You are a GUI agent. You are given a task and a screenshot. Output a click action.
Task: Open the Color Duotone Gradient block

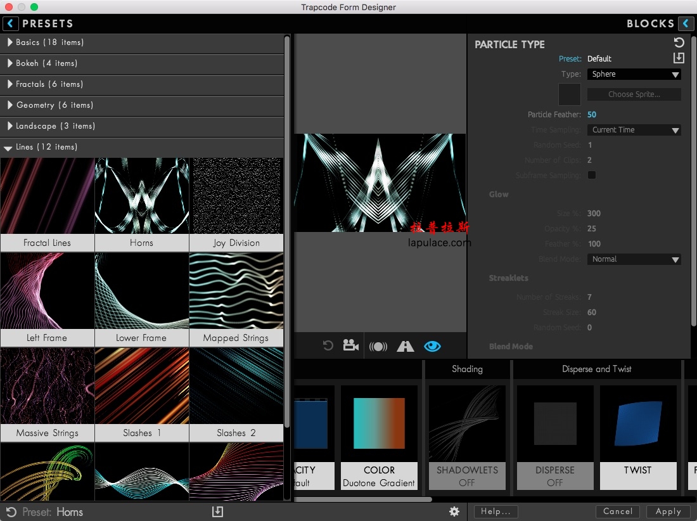pos(379,437)
